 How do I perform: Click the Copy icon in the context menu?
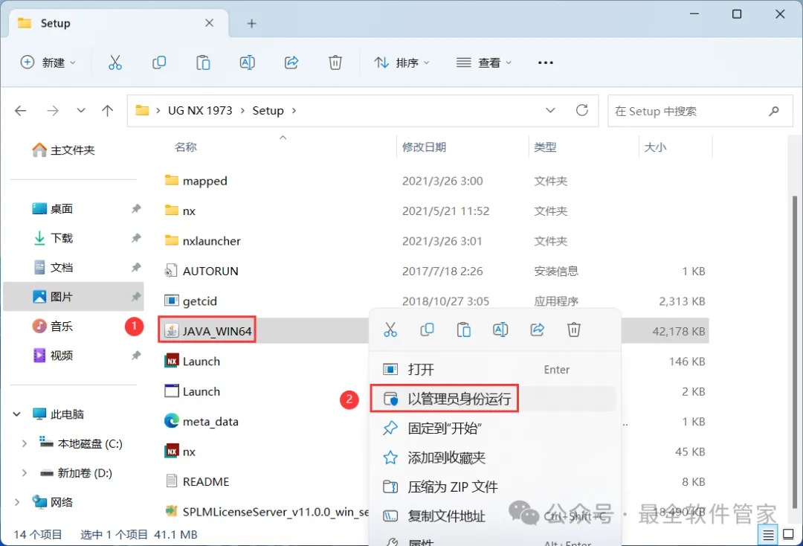(427, 330)
